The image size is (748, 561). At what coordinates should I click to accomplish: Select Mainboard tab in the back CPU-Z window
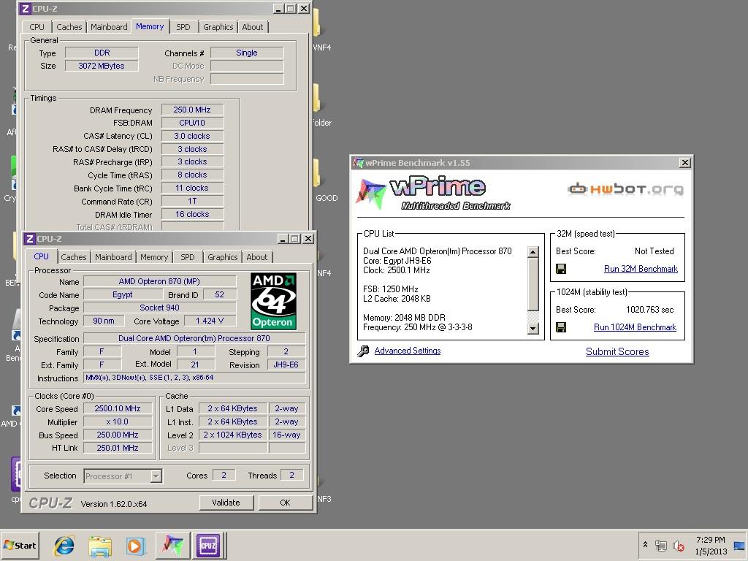109,27
